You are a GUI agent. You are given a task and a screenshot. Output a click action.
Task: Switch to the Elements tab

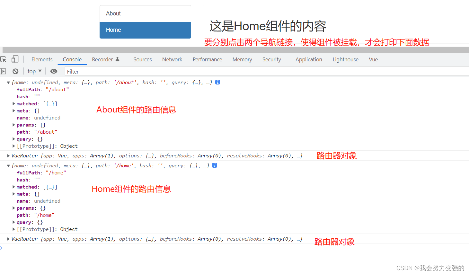(x=42, y=59)
